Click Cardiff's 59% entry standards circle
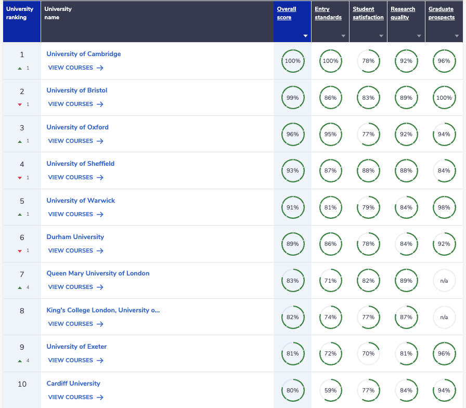This screenshot has height=408, width=466. [x=330, y=390]
